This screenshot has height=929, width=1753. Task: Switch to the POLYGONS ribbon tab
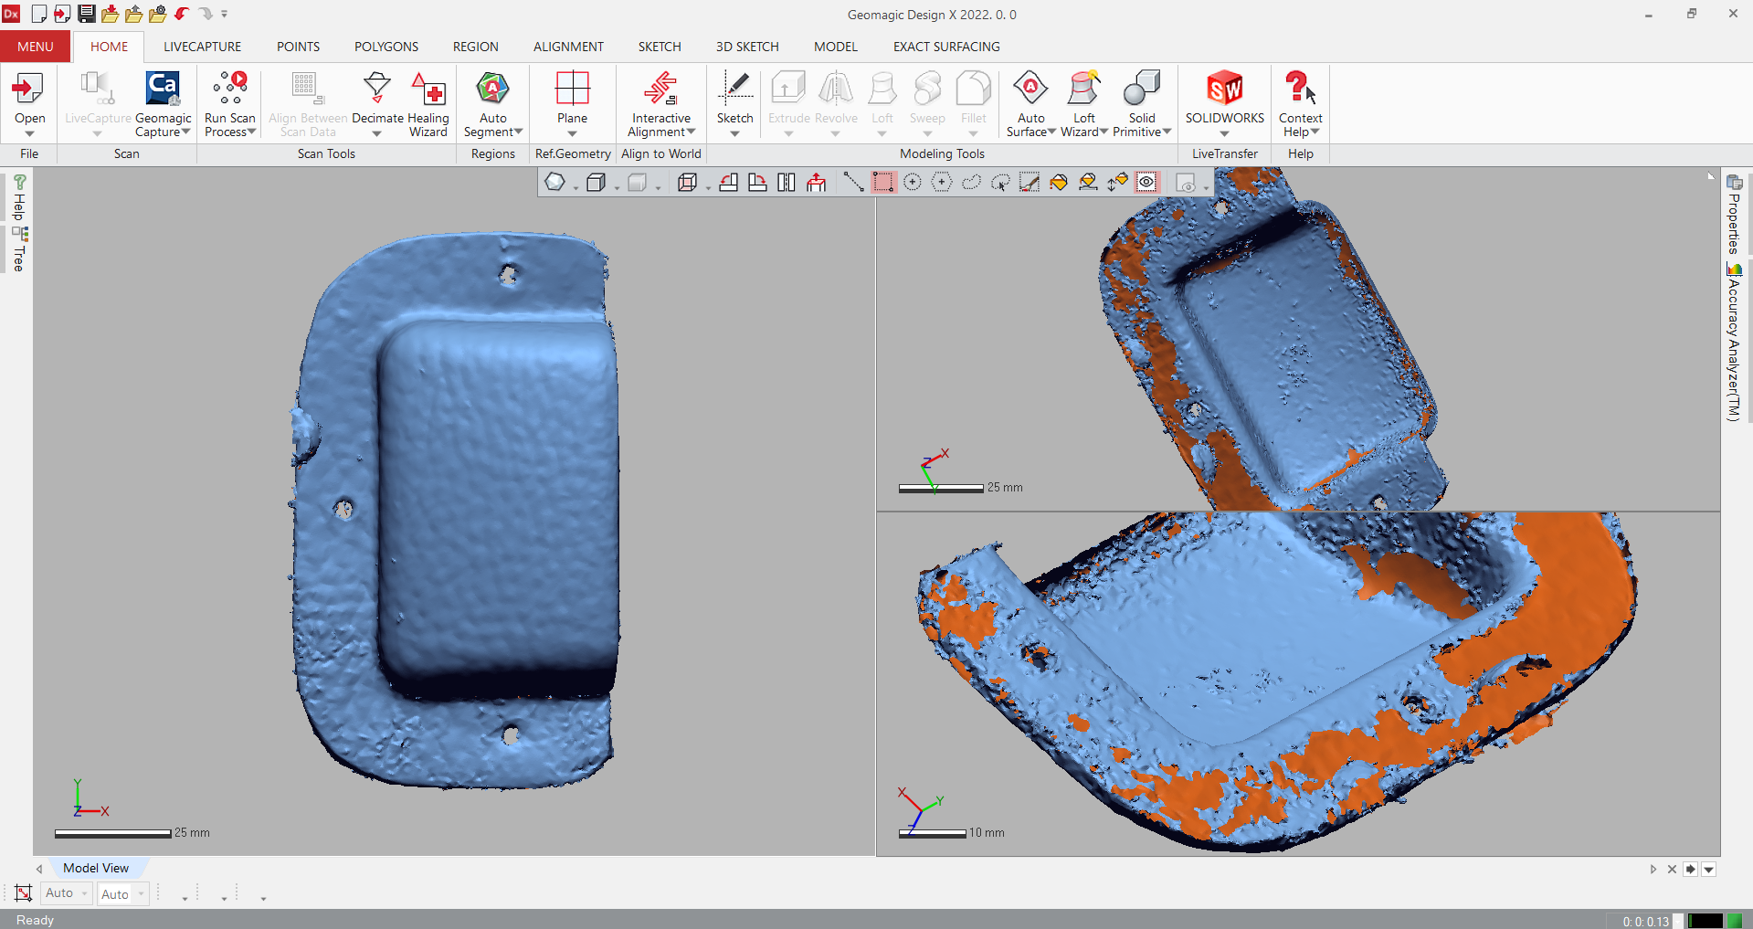click(385, 47)
